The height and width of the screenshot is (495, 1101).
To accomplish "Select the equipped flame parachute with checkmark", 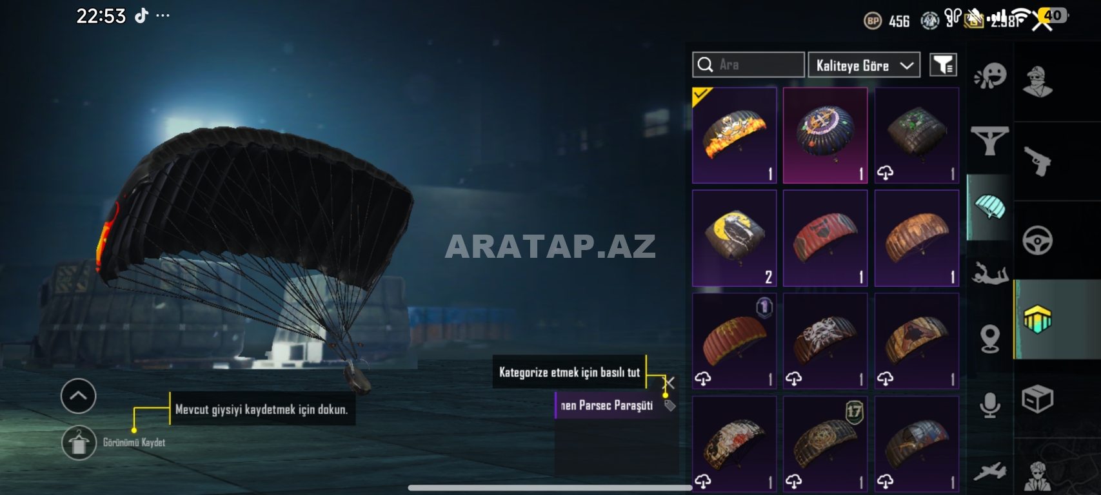I will (x=735, y=136).
